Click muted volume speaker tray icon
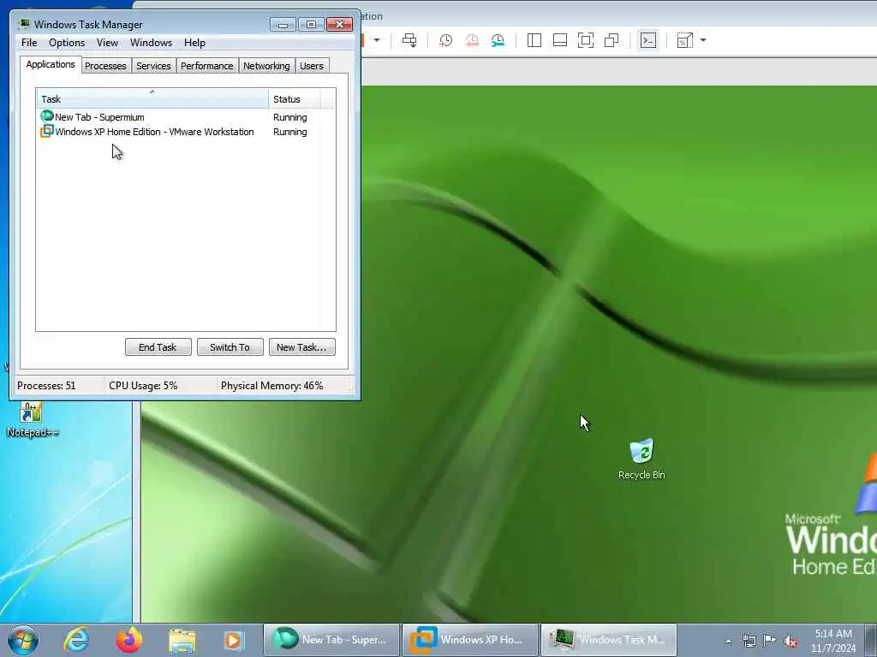 point(790,641)
